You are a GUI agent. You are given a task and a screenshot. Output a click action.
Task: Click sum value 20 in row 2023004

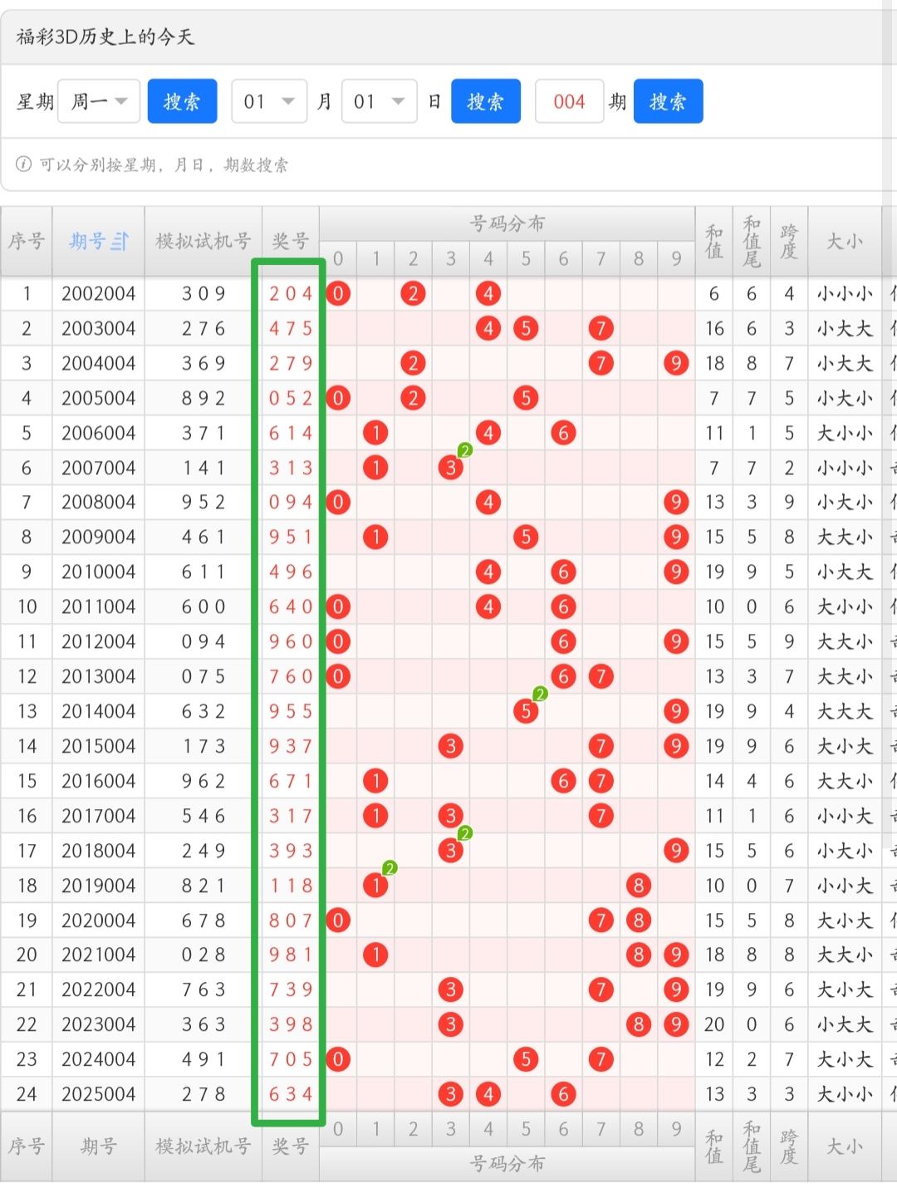(x=714, y=1024)
